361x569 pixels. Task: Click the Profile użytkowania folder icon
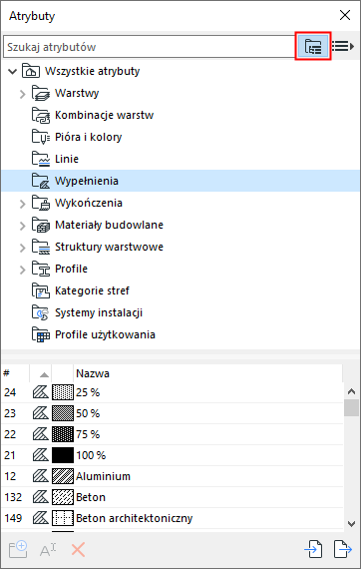[41, 334]
